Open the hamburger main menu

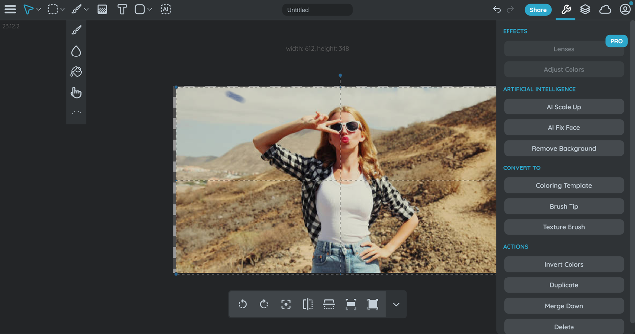coord(10,9)
